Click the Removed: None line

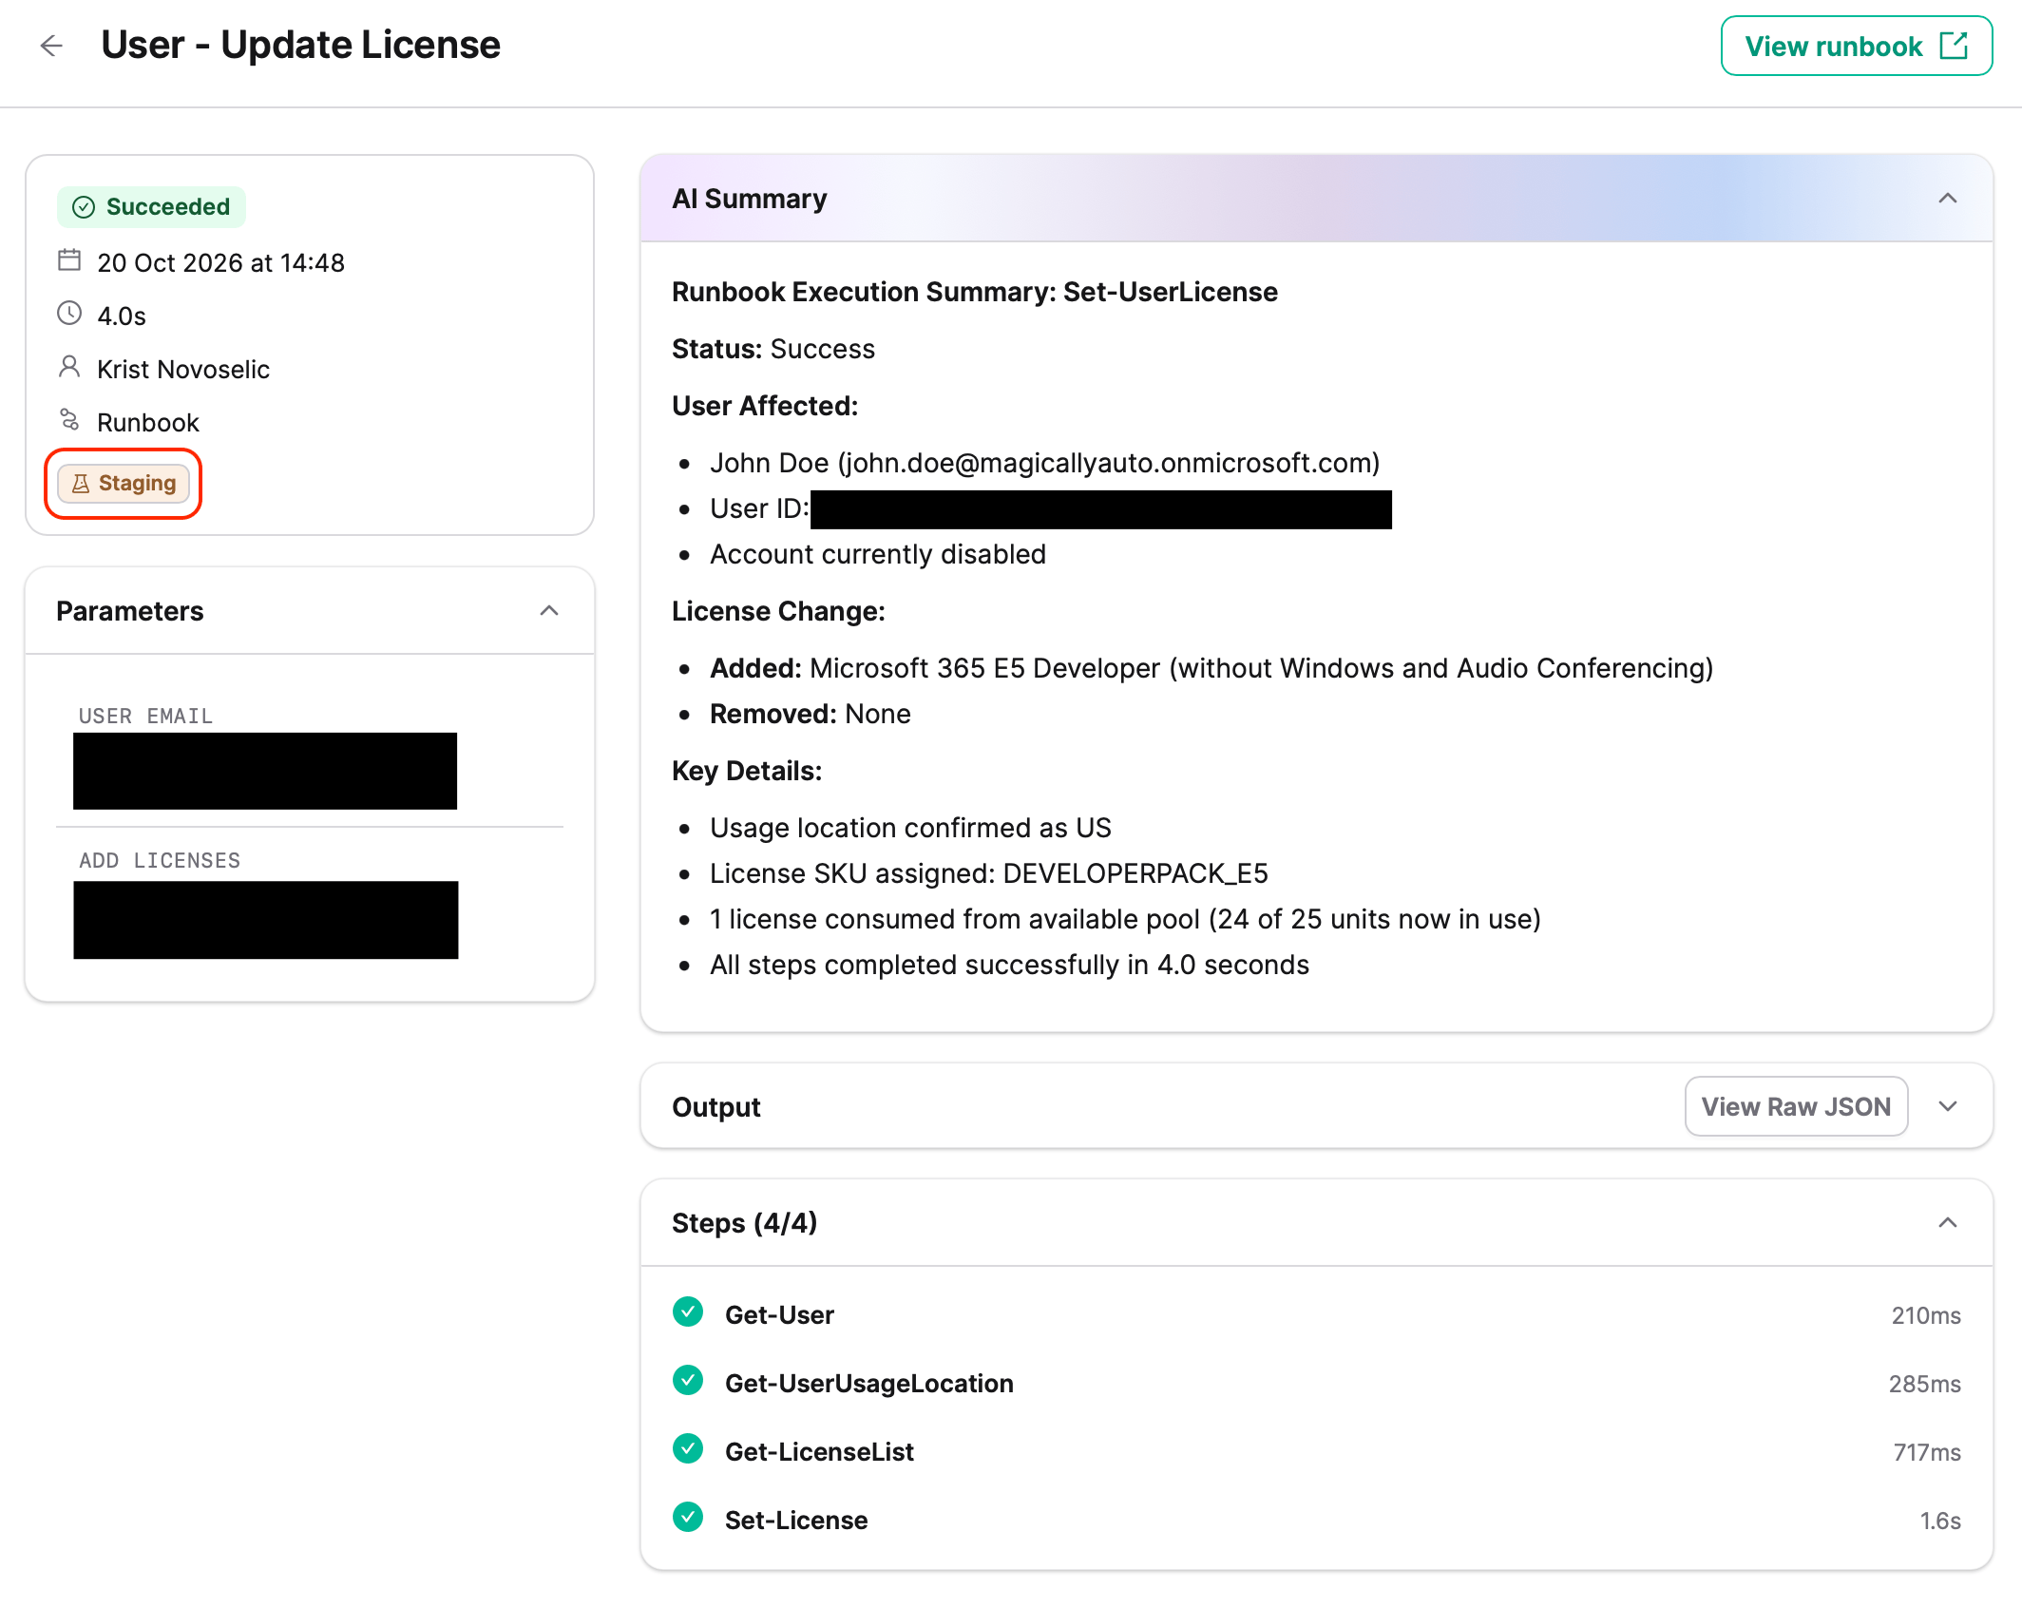click(811, 714)
